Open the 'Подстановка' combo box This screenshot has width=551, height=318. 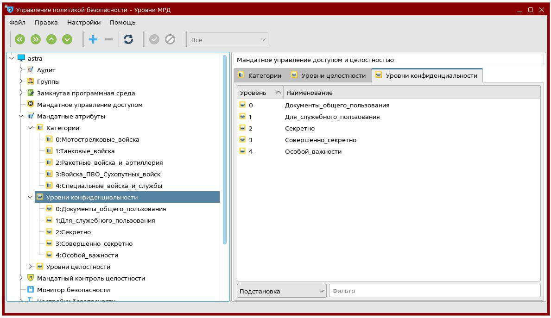[282, 291]
